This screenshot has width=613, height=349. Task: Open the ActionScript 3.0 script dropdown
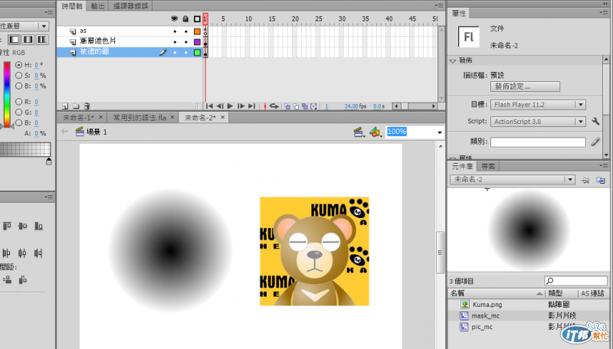[x=581, y=122]
